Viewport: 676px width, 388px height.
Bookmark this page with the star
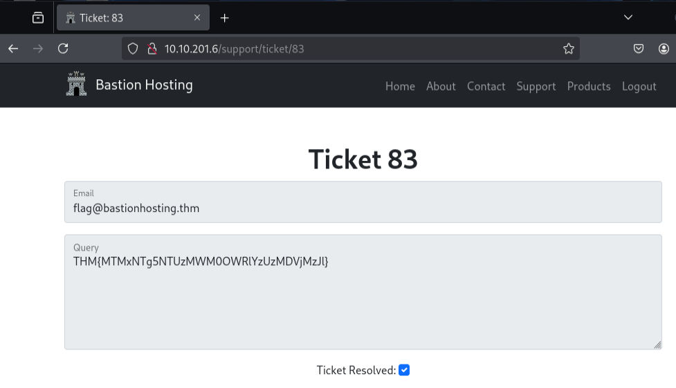[569, 48]
